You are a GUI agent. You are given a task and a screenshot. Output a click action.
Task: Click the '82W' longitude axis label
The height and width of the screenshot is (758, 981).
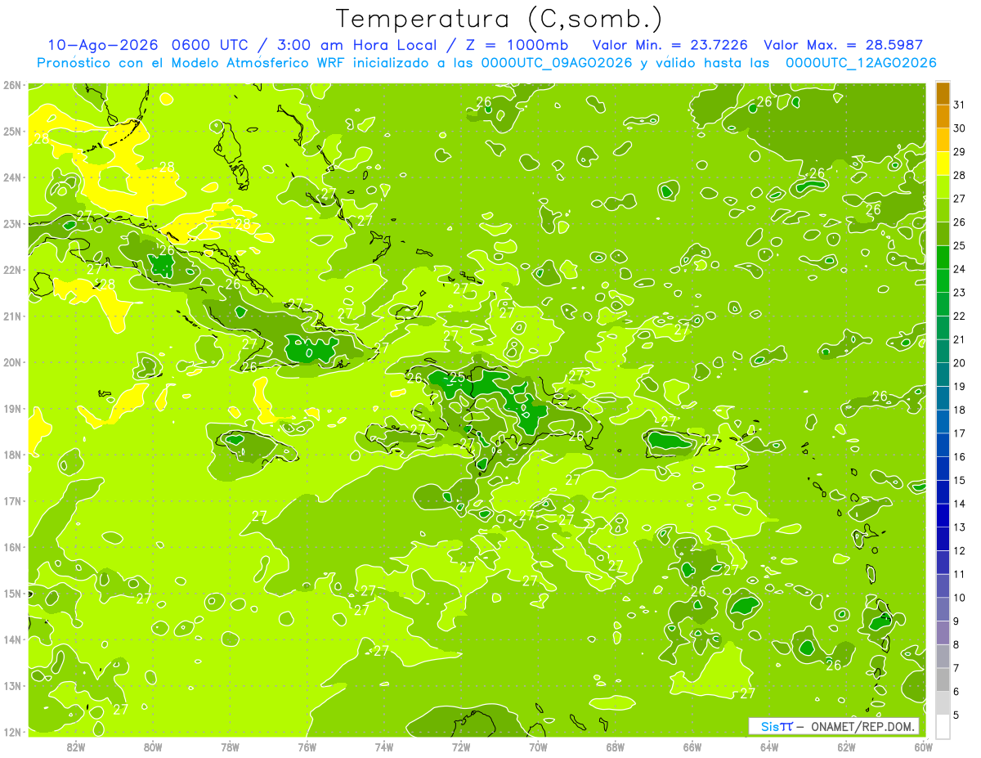point(76,747)
